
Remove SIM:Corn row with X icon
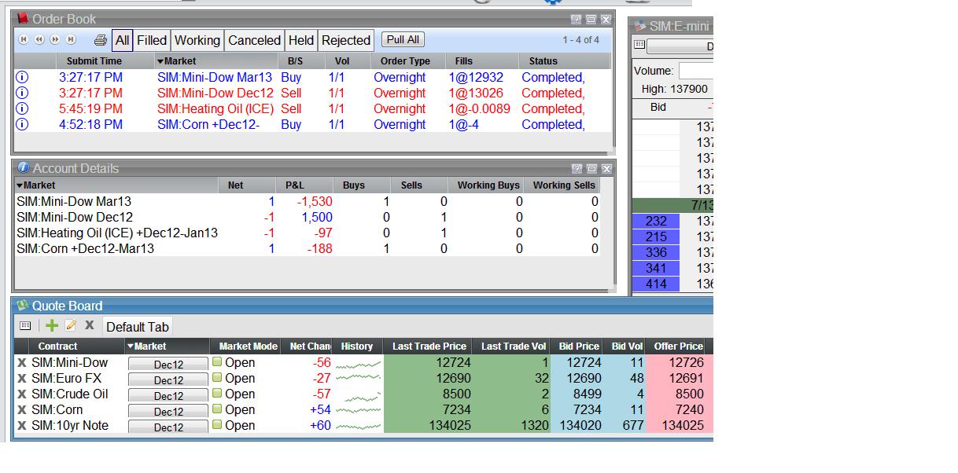(x=22, y=409)
